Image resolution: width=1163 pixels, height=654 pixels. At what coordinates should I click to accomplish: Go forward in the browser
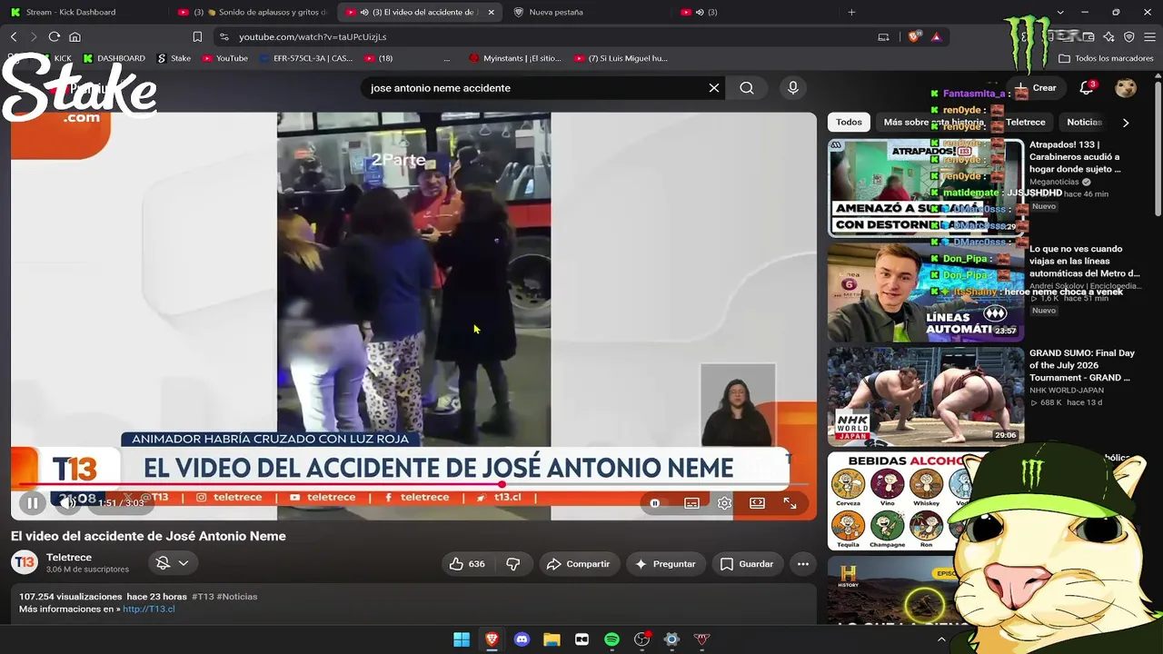(34, 36)
